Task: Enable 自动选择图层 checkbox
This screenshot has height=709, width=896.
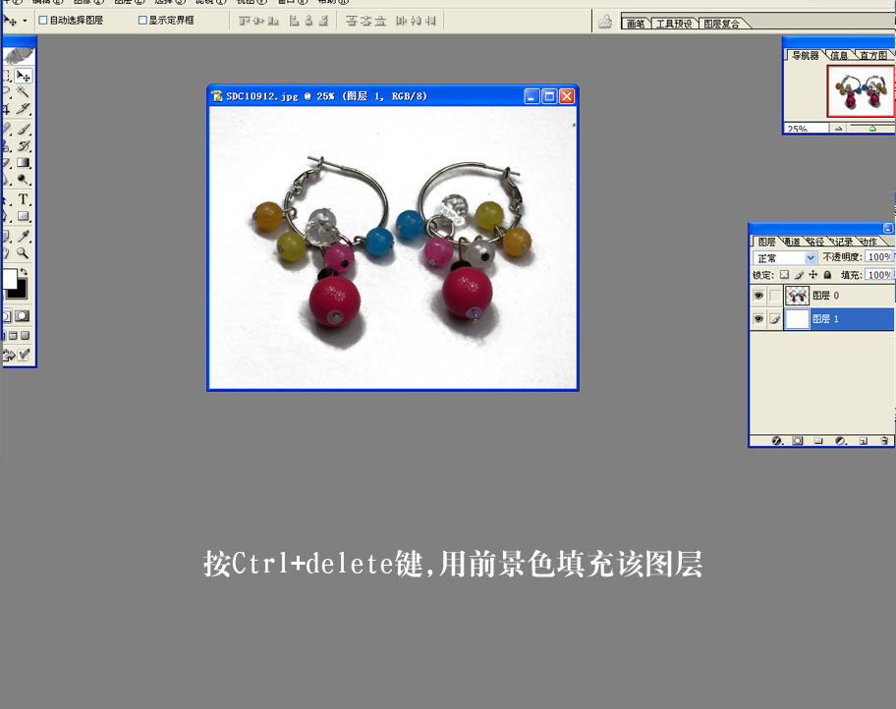Action: (x=43, y=20)
